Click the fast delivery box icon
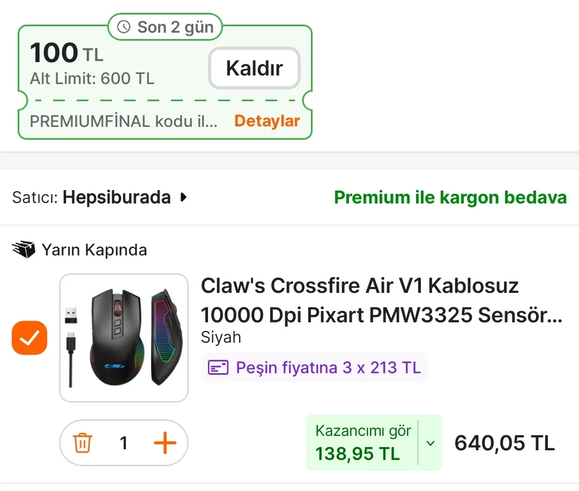Screen dimensions: 579x491 tap(23, 250)
